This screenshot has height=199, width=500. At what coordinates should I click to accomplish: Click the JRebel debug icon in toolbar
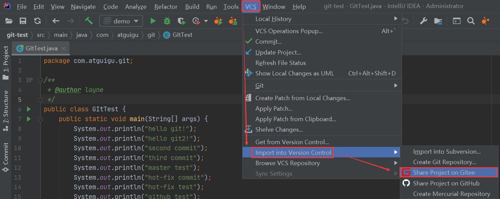tap(233, 21)
